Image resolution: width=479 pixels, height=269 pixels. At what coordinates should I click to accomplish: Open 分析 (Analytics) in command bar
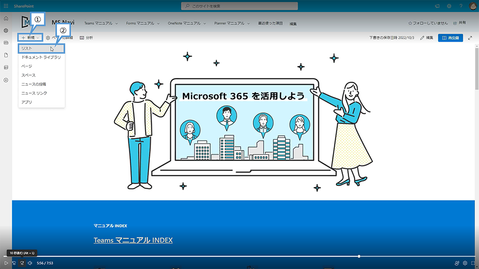[x=86, y=38]
